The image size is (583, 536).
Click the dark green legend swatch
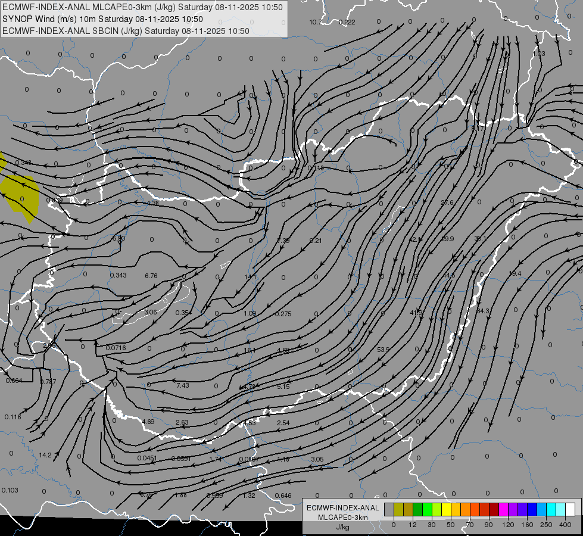(x=418, y=509)
